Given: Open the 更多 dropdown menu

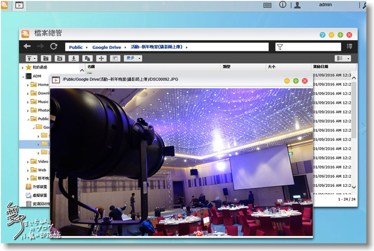Looking at the screenshot, I should pyautogui.click(x=133, y=58).
